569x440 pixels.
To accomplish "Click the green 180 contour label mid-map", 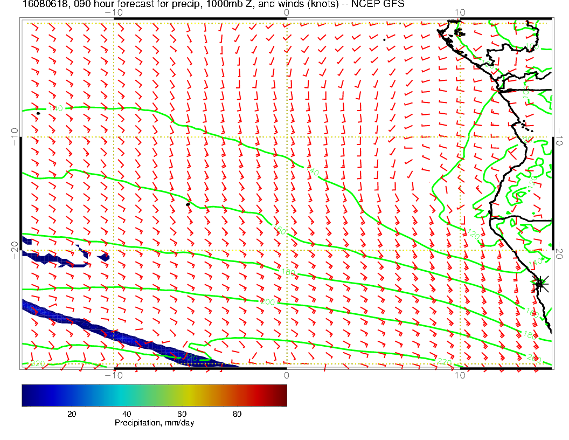I will pos(288,273).
